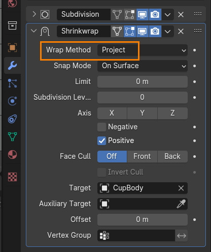Screen dimensions: 211x252
Task: Animate Positive property dot
Action: point(194,141)
